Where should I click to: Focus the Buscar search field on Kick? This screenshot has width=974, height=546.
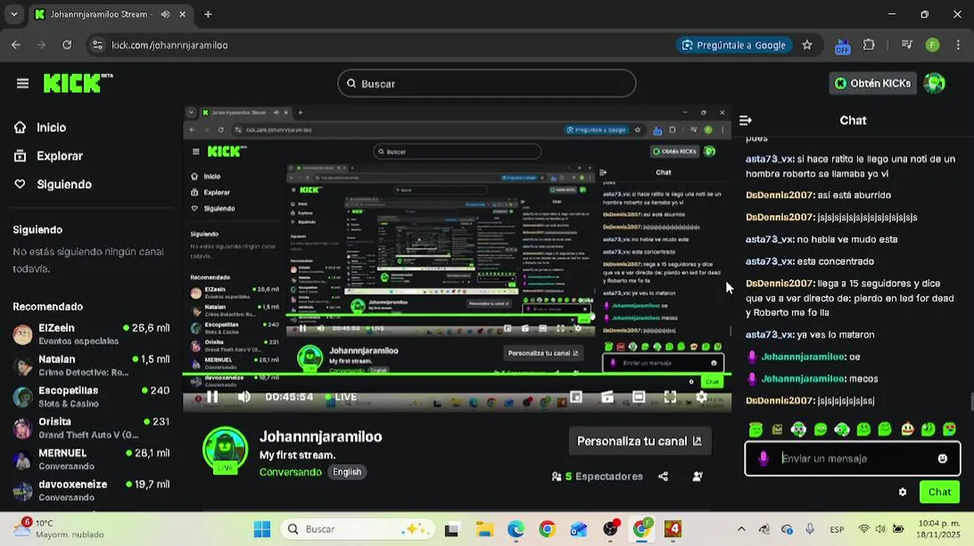click(x=486, y=83)
